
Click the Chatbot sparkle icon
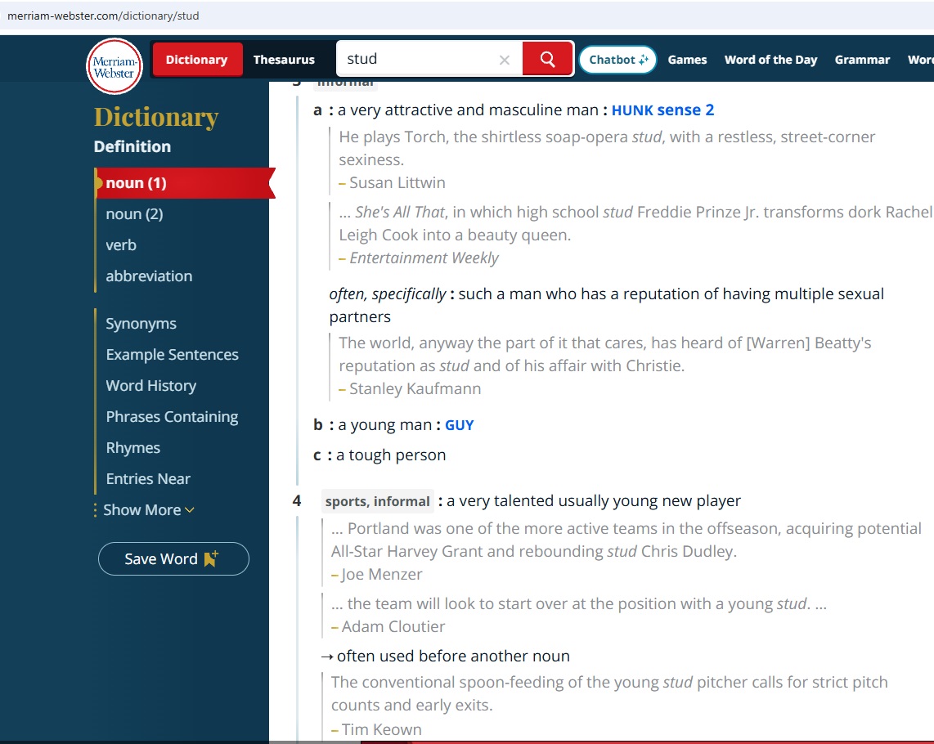(x=644, y=60)
